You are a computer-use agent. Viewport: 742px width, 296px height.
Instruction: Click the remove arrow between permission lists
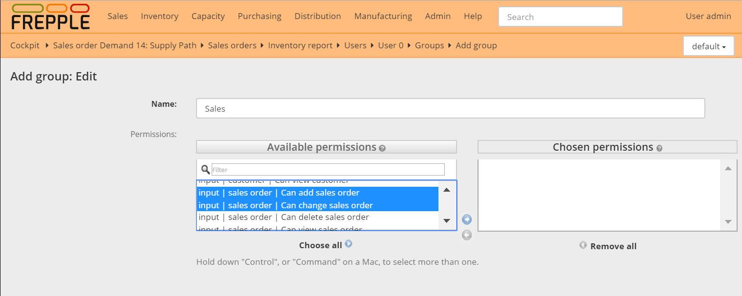(467, 236)
